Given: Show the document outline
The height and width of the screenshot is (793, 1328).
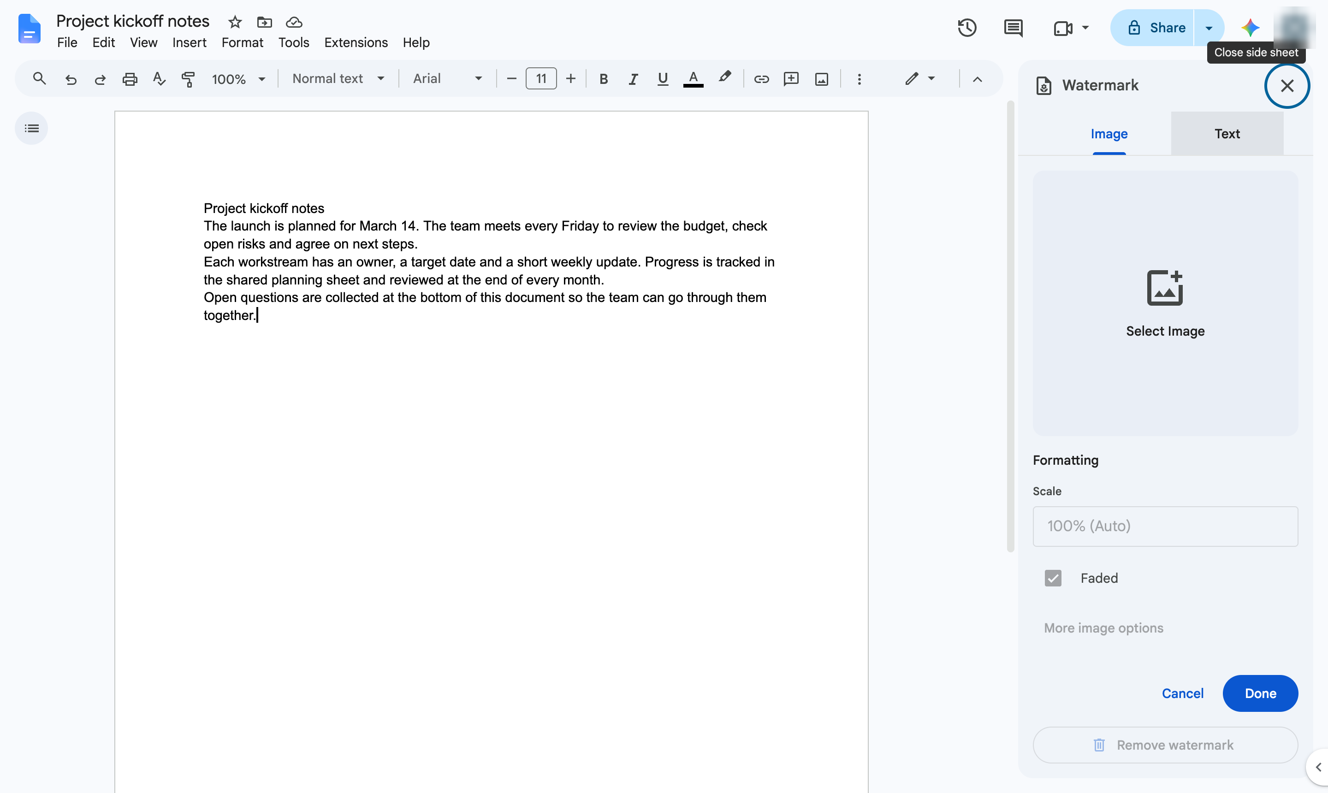Looking at the screenshot, I should coord(31,128).
